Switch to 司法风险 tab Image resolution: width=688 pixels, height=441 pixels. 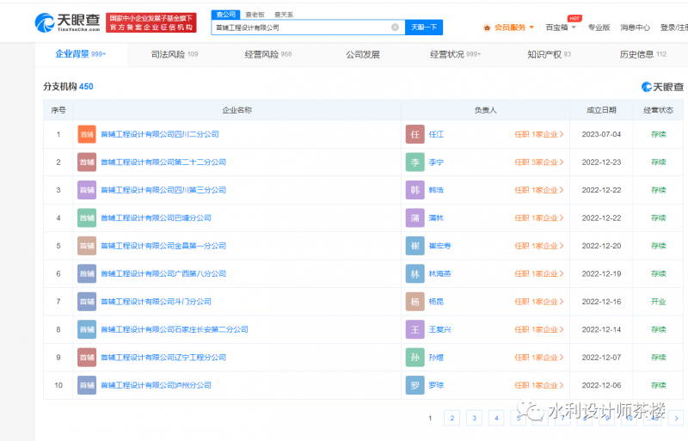pyautogui.click(x=175, y=54)
